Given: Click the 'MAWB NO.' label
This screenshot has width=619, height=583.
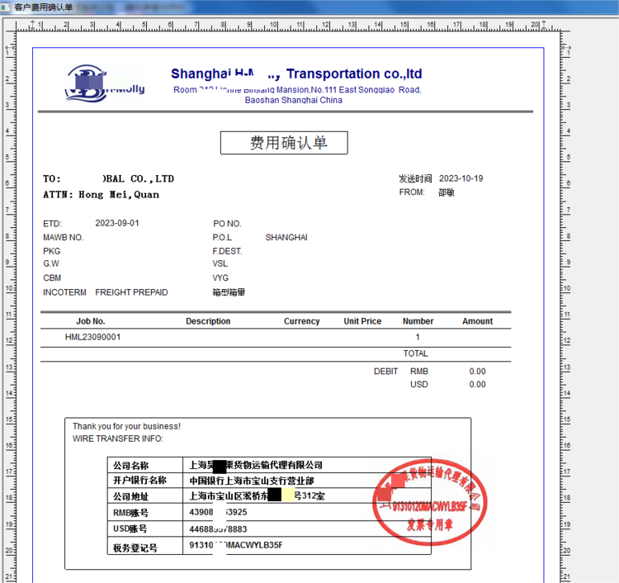Looking at the screenshot, I should click(x=64, y=237).
